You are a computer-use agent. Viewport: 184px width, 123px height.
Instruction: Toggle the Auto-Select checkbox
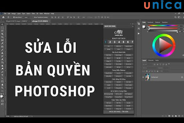[x=14, y=17]
